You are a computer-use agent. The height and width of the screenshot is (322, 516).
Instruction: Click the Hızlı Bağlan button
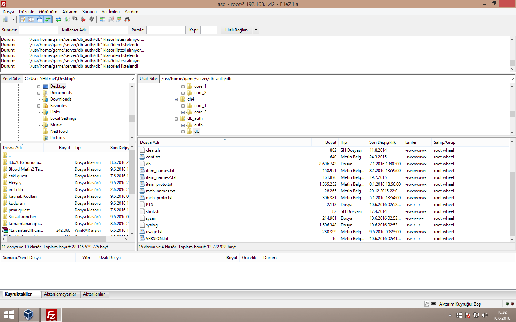coord(236,30)
